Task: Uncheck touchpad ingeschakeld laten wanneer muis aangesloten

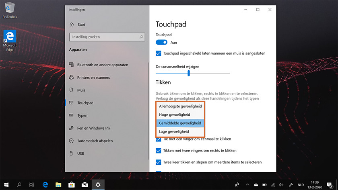Action: (159, 53)
